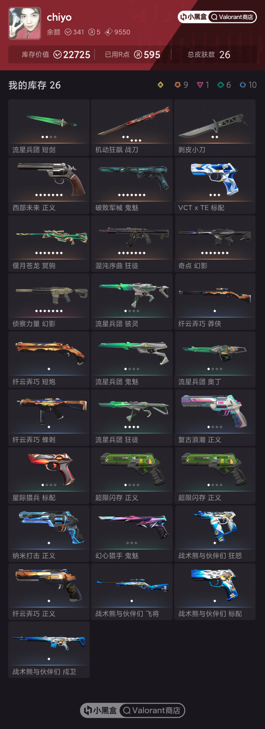
Task: Click the Radianite icon next to 5
Action: tap(91, 32)
